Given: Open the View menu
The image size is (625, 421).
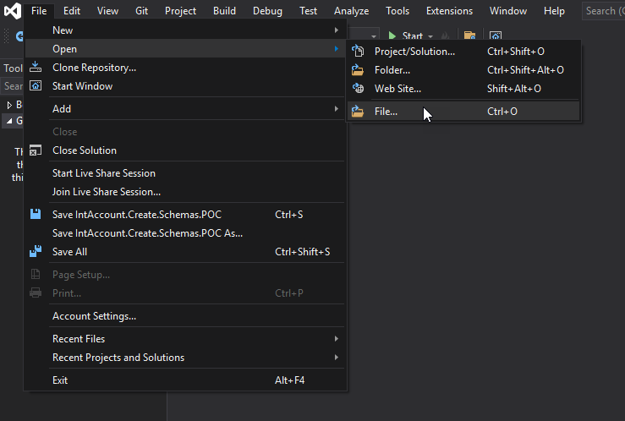Looking at the screenshot, I should point(107,11).
